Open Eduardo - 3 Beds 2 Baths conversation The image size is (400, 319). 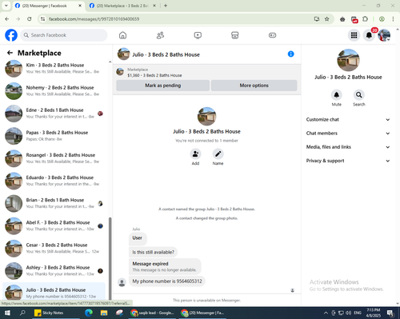[x=54, y=181]
